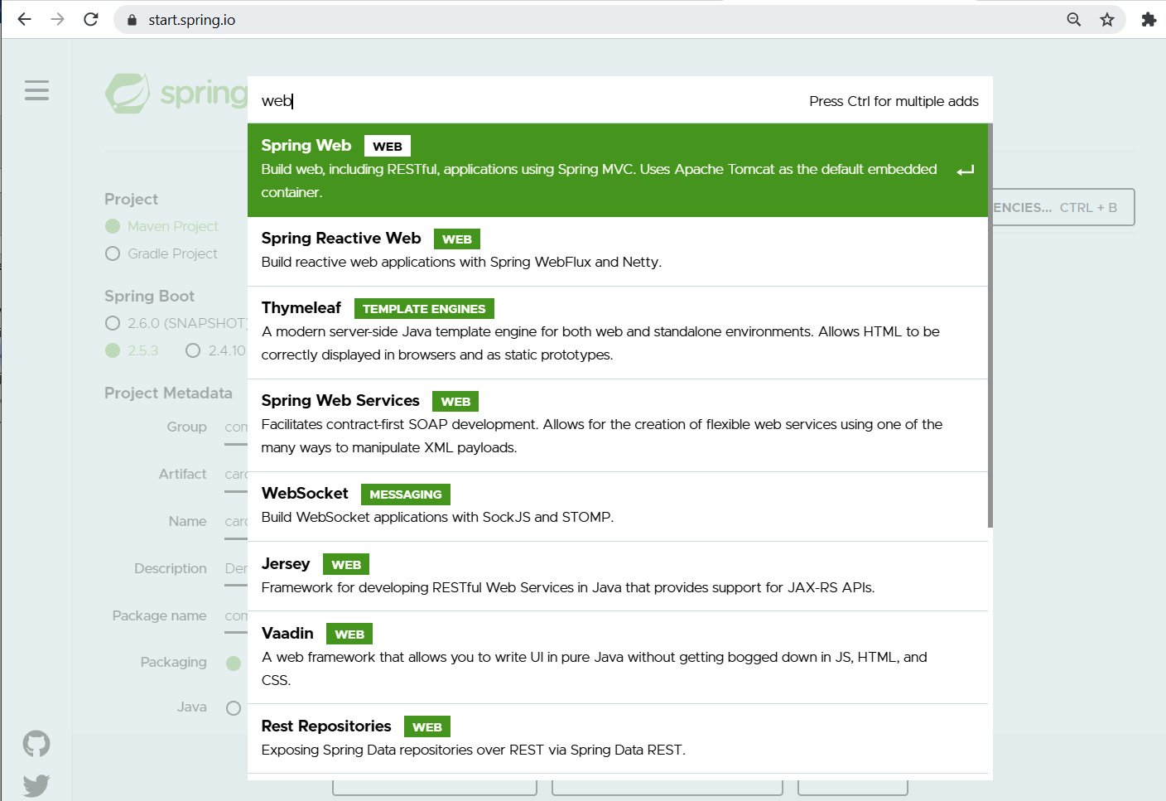Image resolution: width=1166 pixels, height=801 pixels.
Task: Add the Jersey dependency
Action: (618, 576)
